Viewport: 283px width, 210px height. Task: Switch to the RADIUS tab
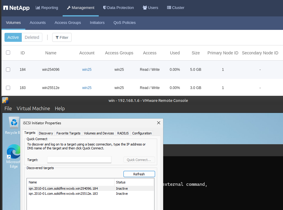coord(123,133)
